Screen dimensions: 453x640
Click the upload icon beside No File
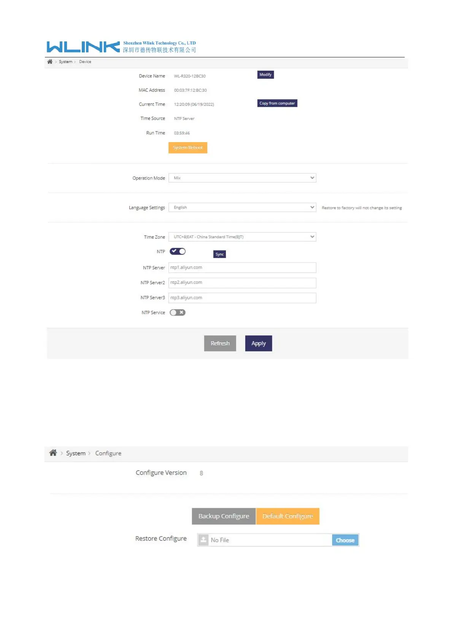[203, 540]
